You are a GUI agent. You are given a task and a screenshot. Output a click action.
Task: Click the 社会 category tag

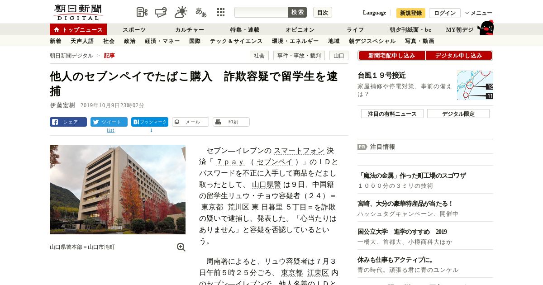point(259,56)
